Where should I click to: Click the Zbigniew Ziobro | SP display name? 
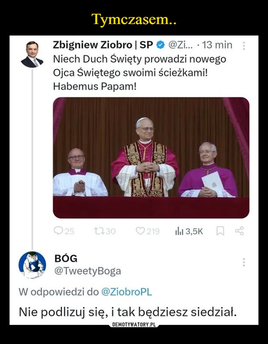[x=103, y=45]
